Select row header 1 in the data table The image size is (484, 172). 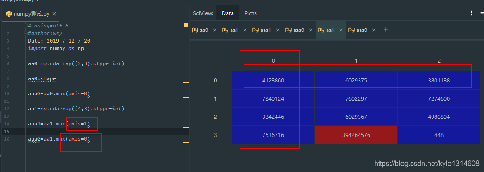pos(216,99)
